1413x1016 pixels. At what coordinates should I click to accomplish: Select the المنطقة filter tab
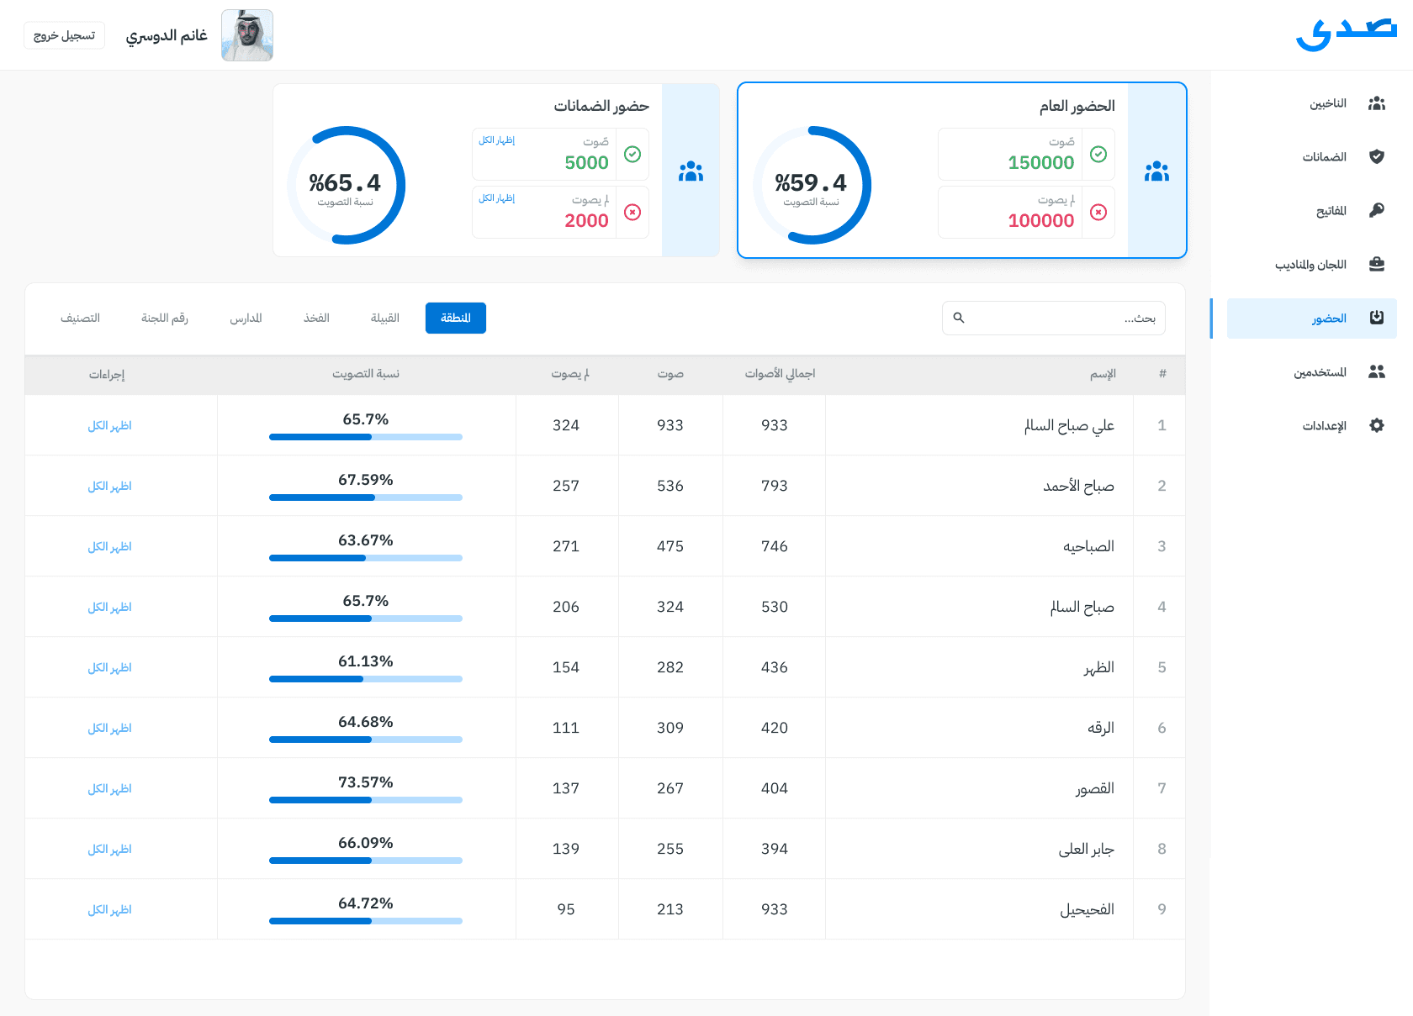[x=455, y=318]
